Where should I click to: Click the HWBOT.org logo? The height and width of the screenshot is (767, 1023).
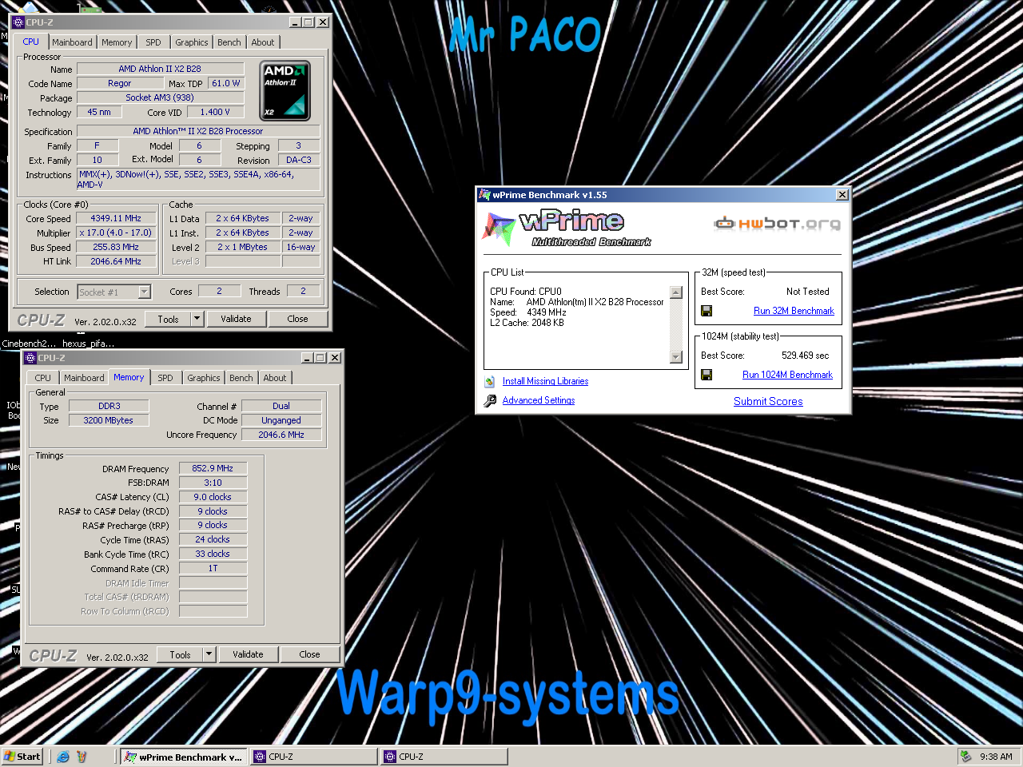click(777, 223)
